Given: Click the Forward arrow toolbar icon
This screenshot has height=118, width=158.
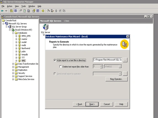Looking at the screenshot, I should point(6,11).
